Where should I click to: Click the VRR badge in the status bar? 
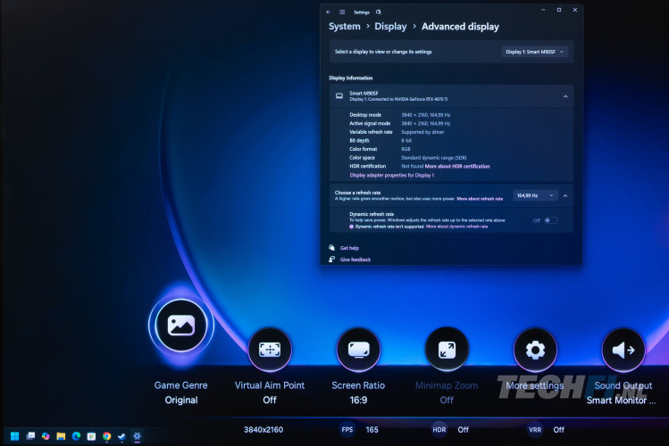(x=535, y=429)
